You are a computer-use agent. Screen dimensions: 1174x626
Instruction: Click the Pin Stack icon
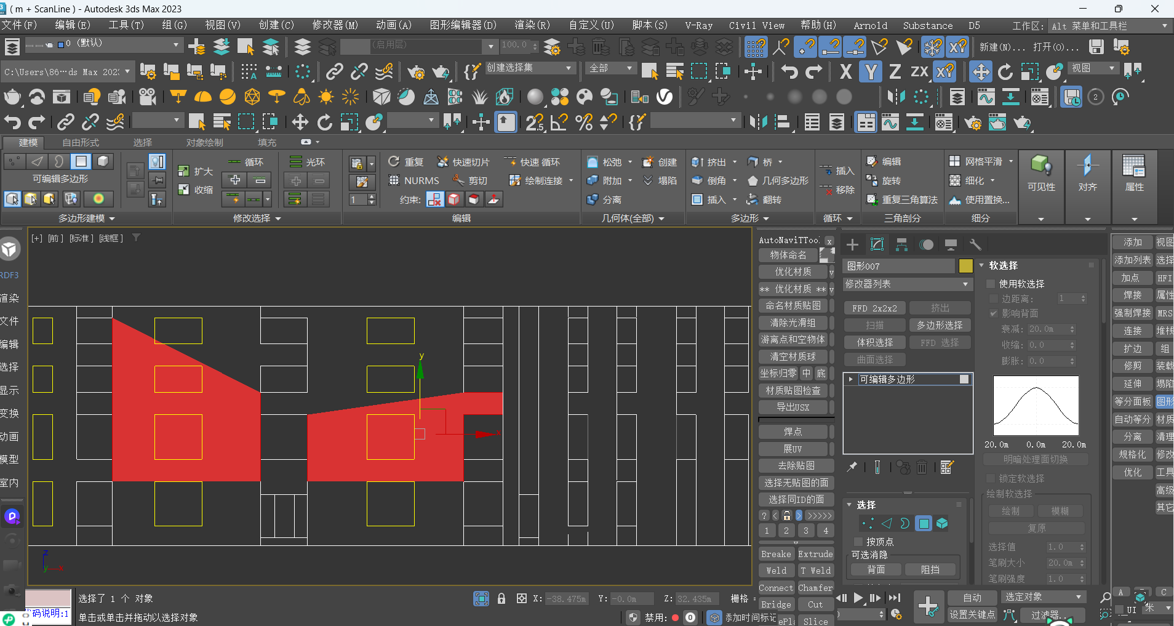[x=852, y=467]
